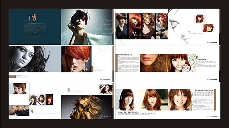
Task: Select the small bob-hair portrait on pink background
Action: pos(200,19)
